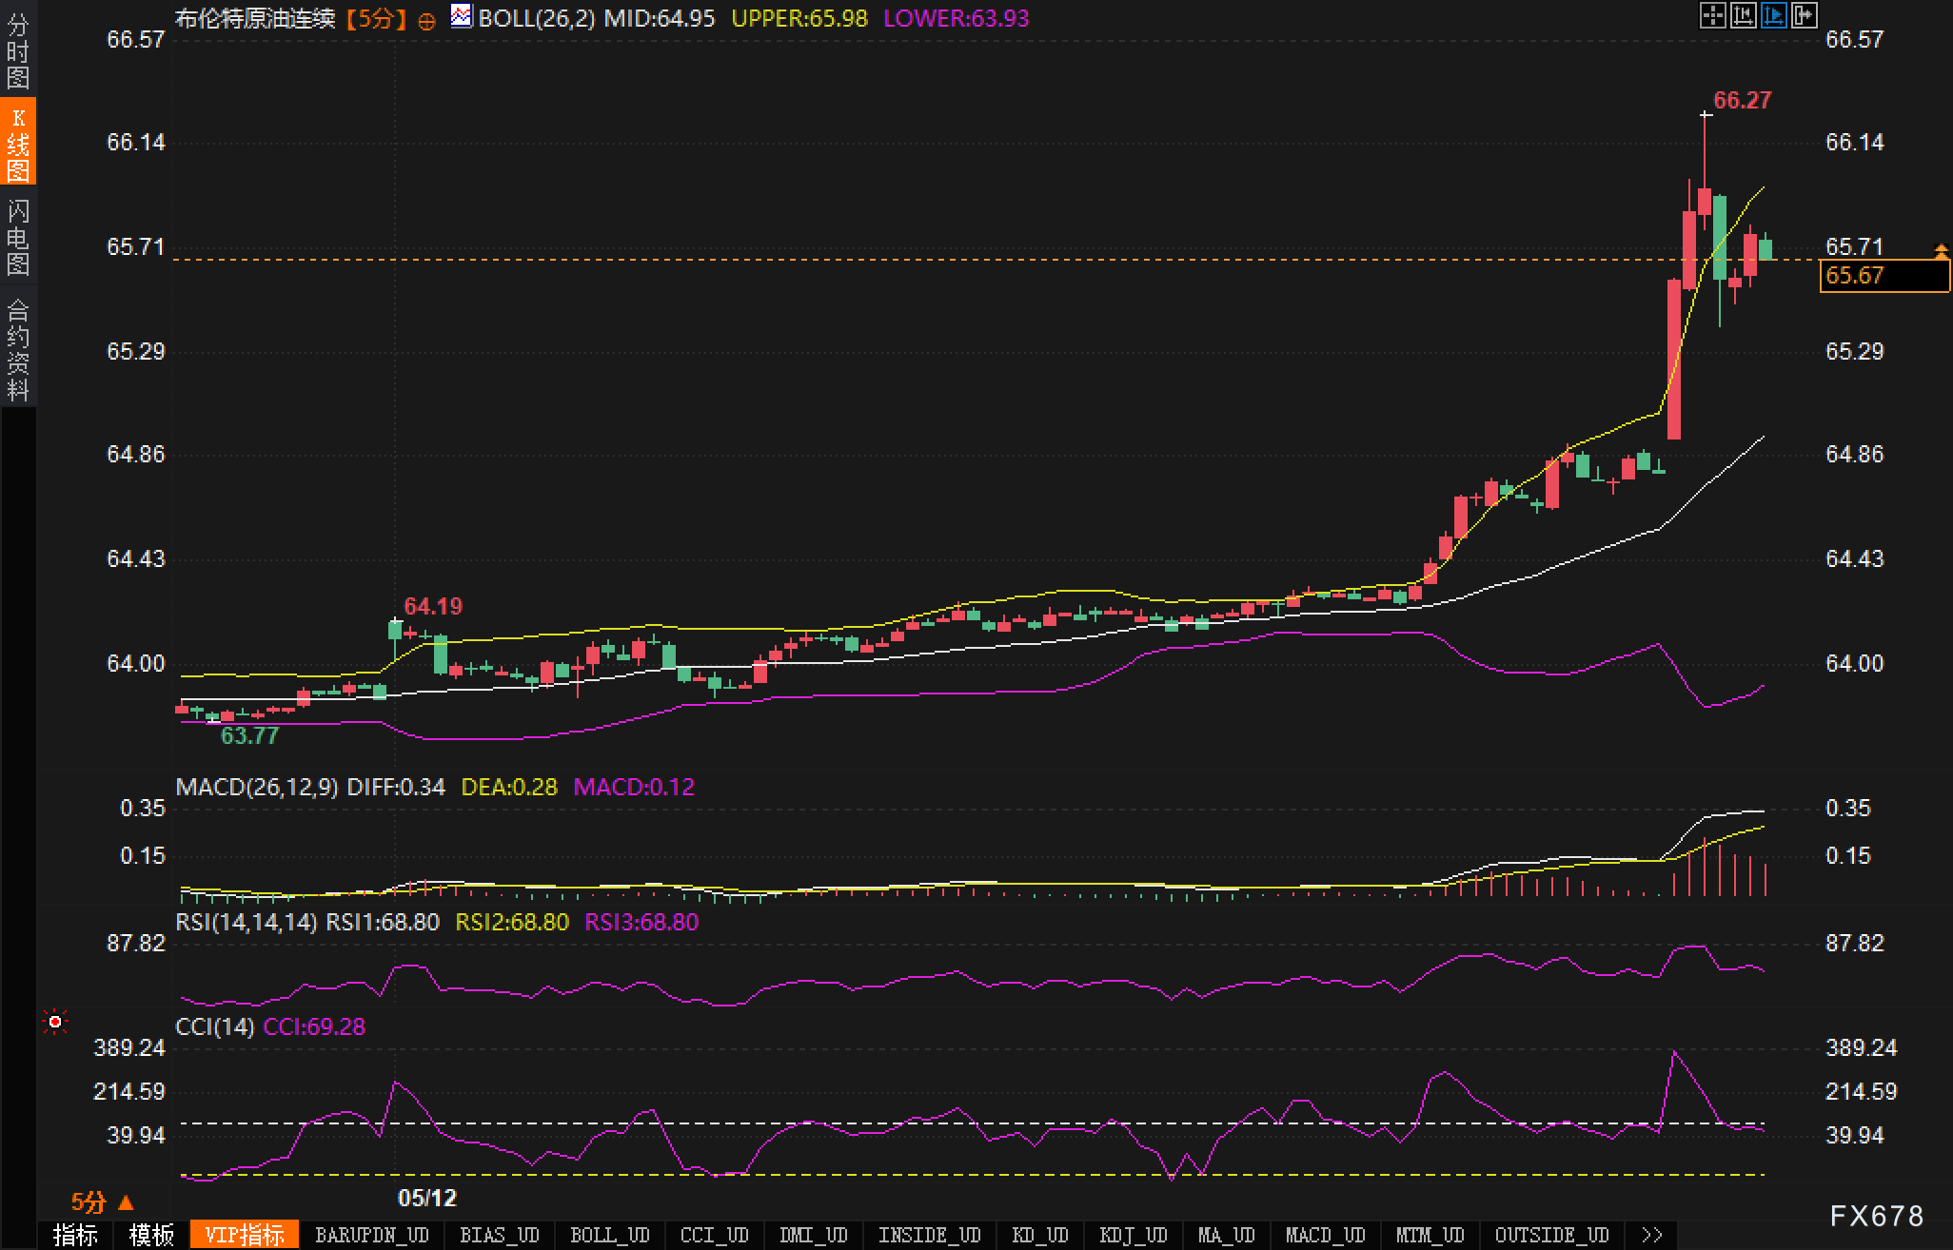Click the axis-with-bar chart layout icon
Screen dimensions: 1953x1250
click(x=1743, y=15)
